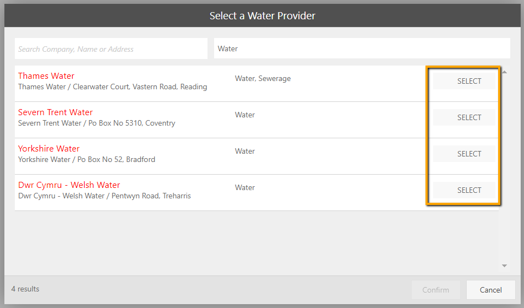Open the Thames Water provider name link
The image size is (524, 308).
(46, 76)
